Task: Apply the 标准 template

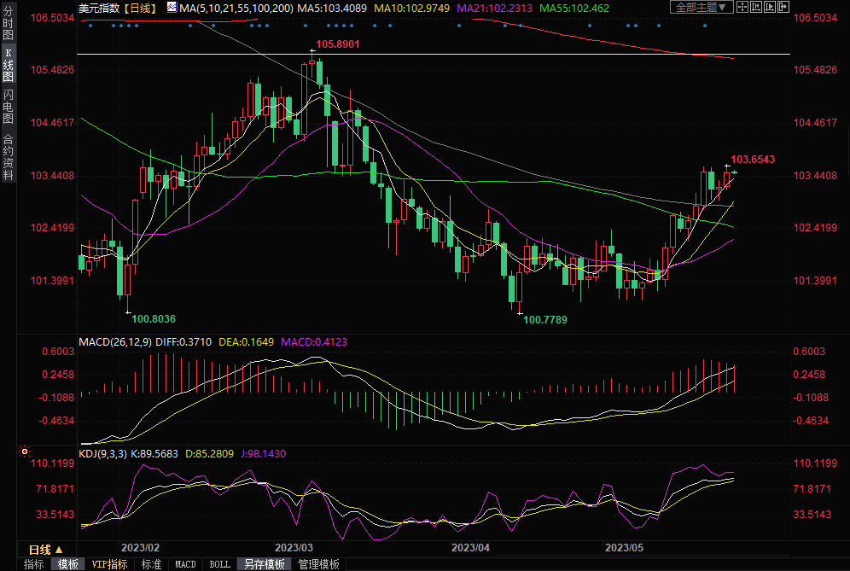Action: pyautogui.click(x=151, y=564)
